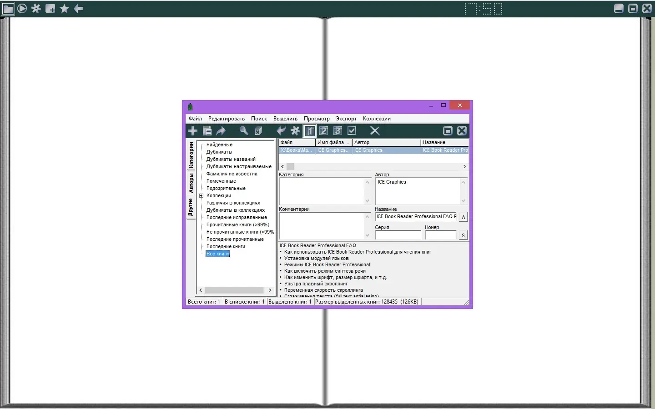Screen dimensions: 655x409
Task: Select Прочитанные книги (>99%) tree item
Action: coord(238,224)
